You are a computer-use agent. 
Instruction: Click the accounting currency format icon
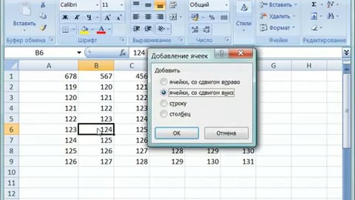click(195, 17)
